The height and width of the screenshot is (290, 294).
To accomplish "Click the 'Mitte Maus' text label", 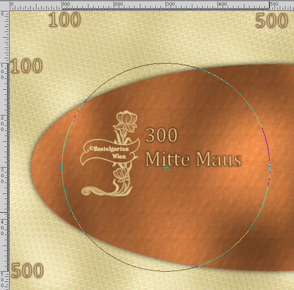I will pos(194,159).
